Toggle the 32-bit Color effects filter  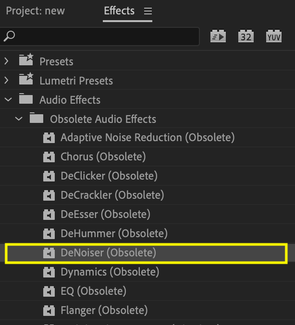pyautogui.click(x=246, y=36)
